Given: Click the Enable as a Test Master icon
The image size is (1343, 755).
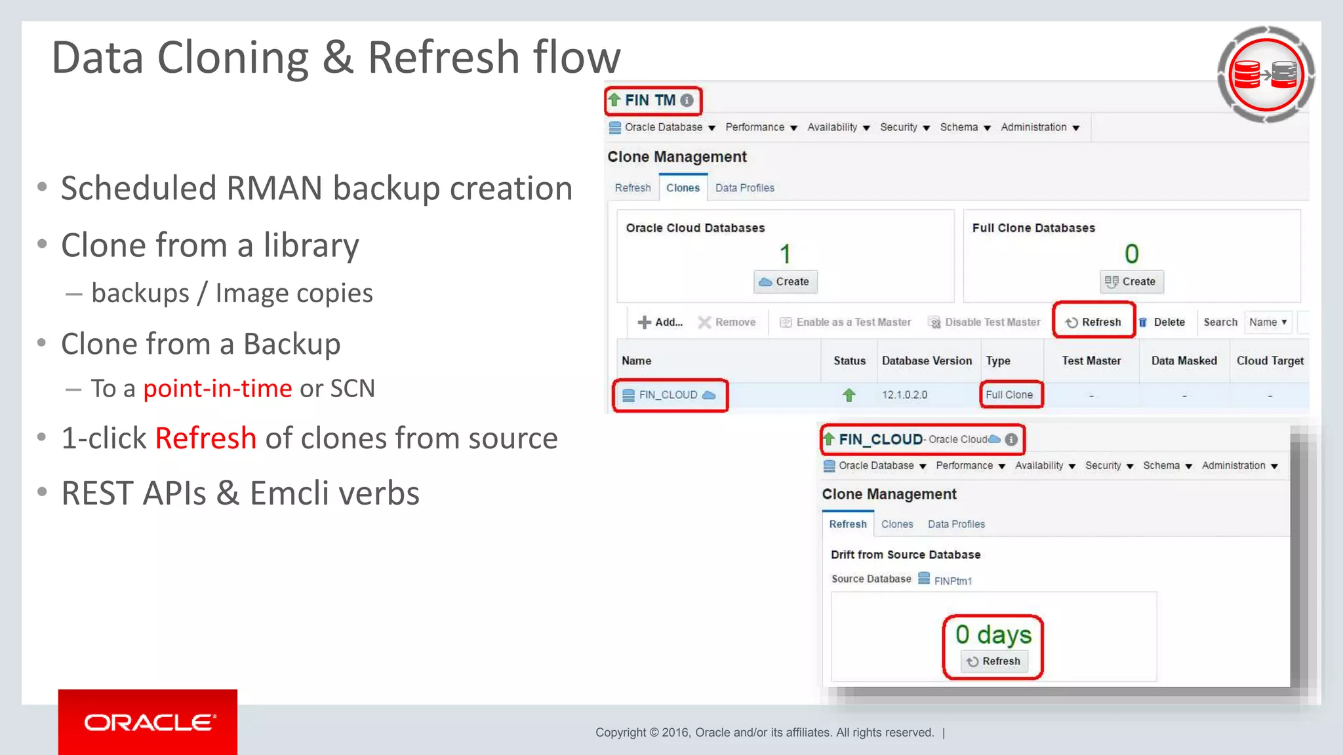Looking at the screenshot, I should click(786, 322).
